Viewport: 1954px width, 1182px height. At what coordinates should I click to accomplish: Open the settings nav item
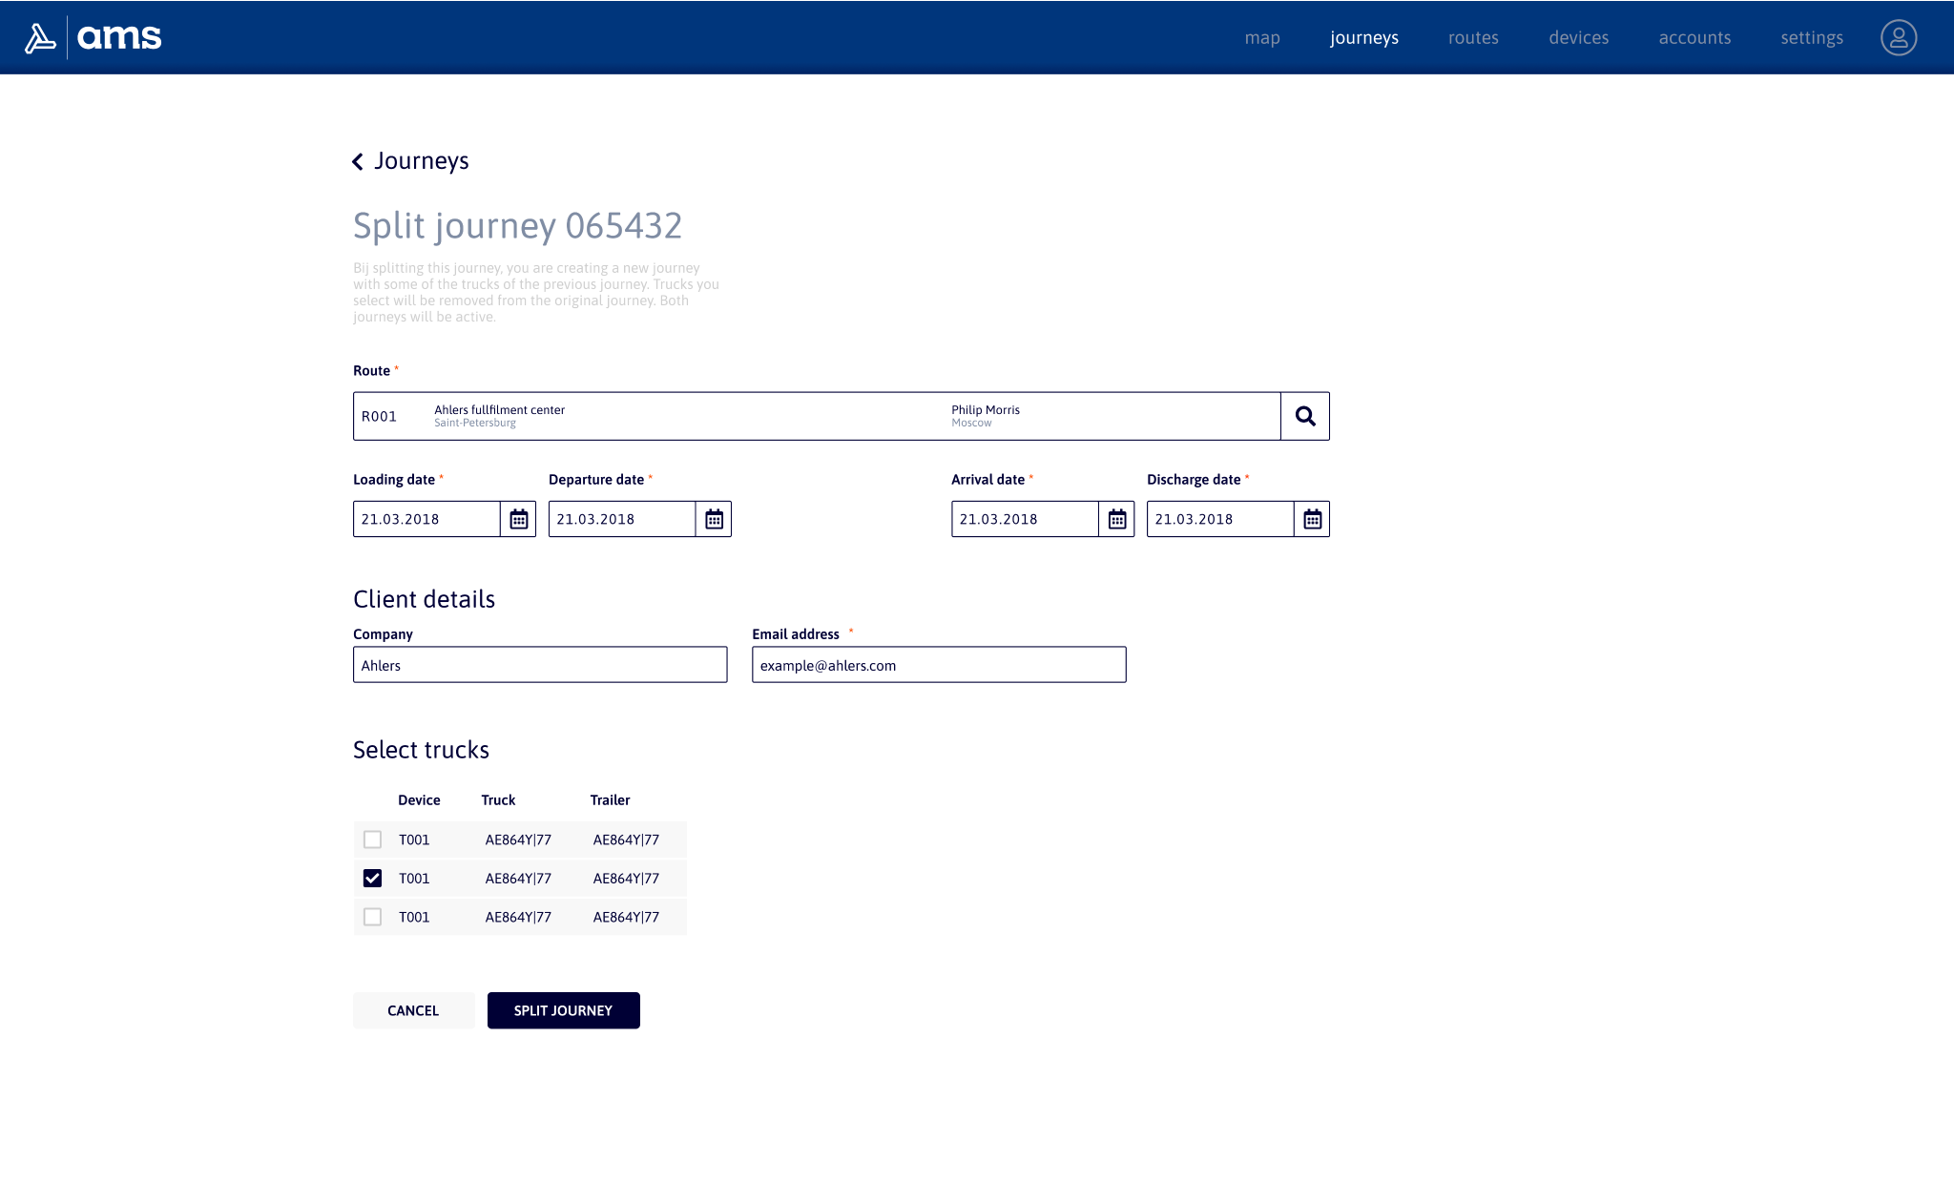click(1812, 38)
